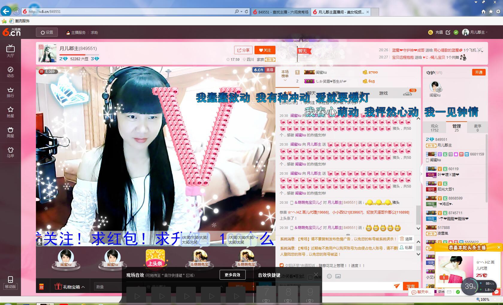Click the orange 关注 follow button
This screenshot has height=305, width=503.
pyautogui.click(x=265, y=50)
